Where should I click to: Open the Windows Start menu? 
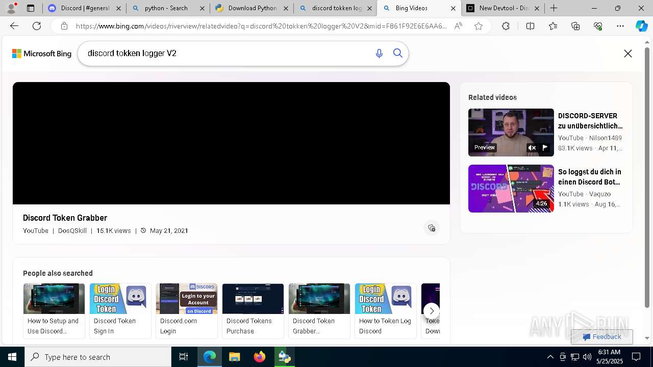[12, 357]
